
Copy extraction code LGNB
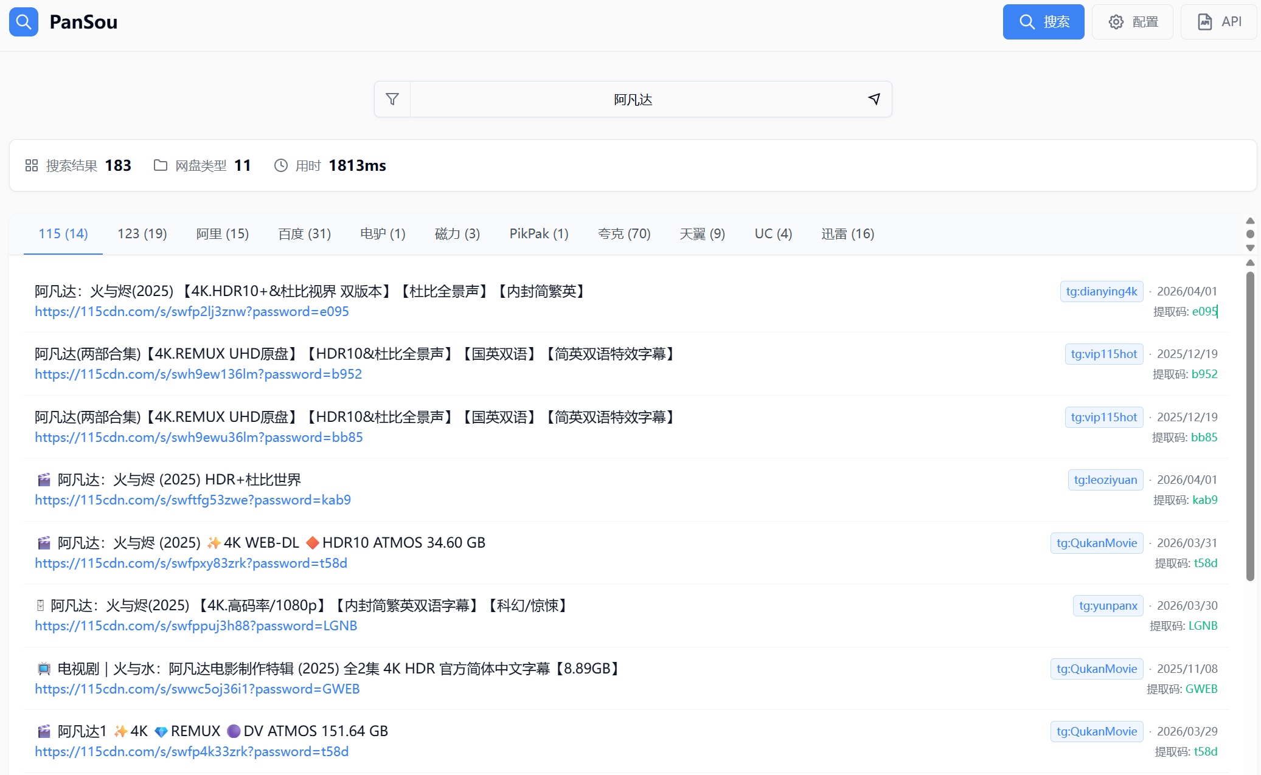point(1202,626)
